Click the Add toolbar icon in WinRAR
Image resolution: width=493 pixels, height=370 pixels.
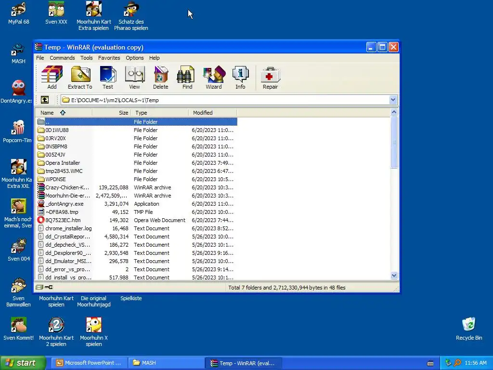(52, 78)
